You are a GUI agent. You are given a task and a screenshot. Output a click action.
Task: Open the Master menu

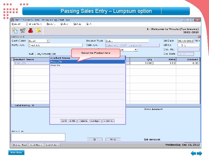pyautogui.click(x=16, y=24)
